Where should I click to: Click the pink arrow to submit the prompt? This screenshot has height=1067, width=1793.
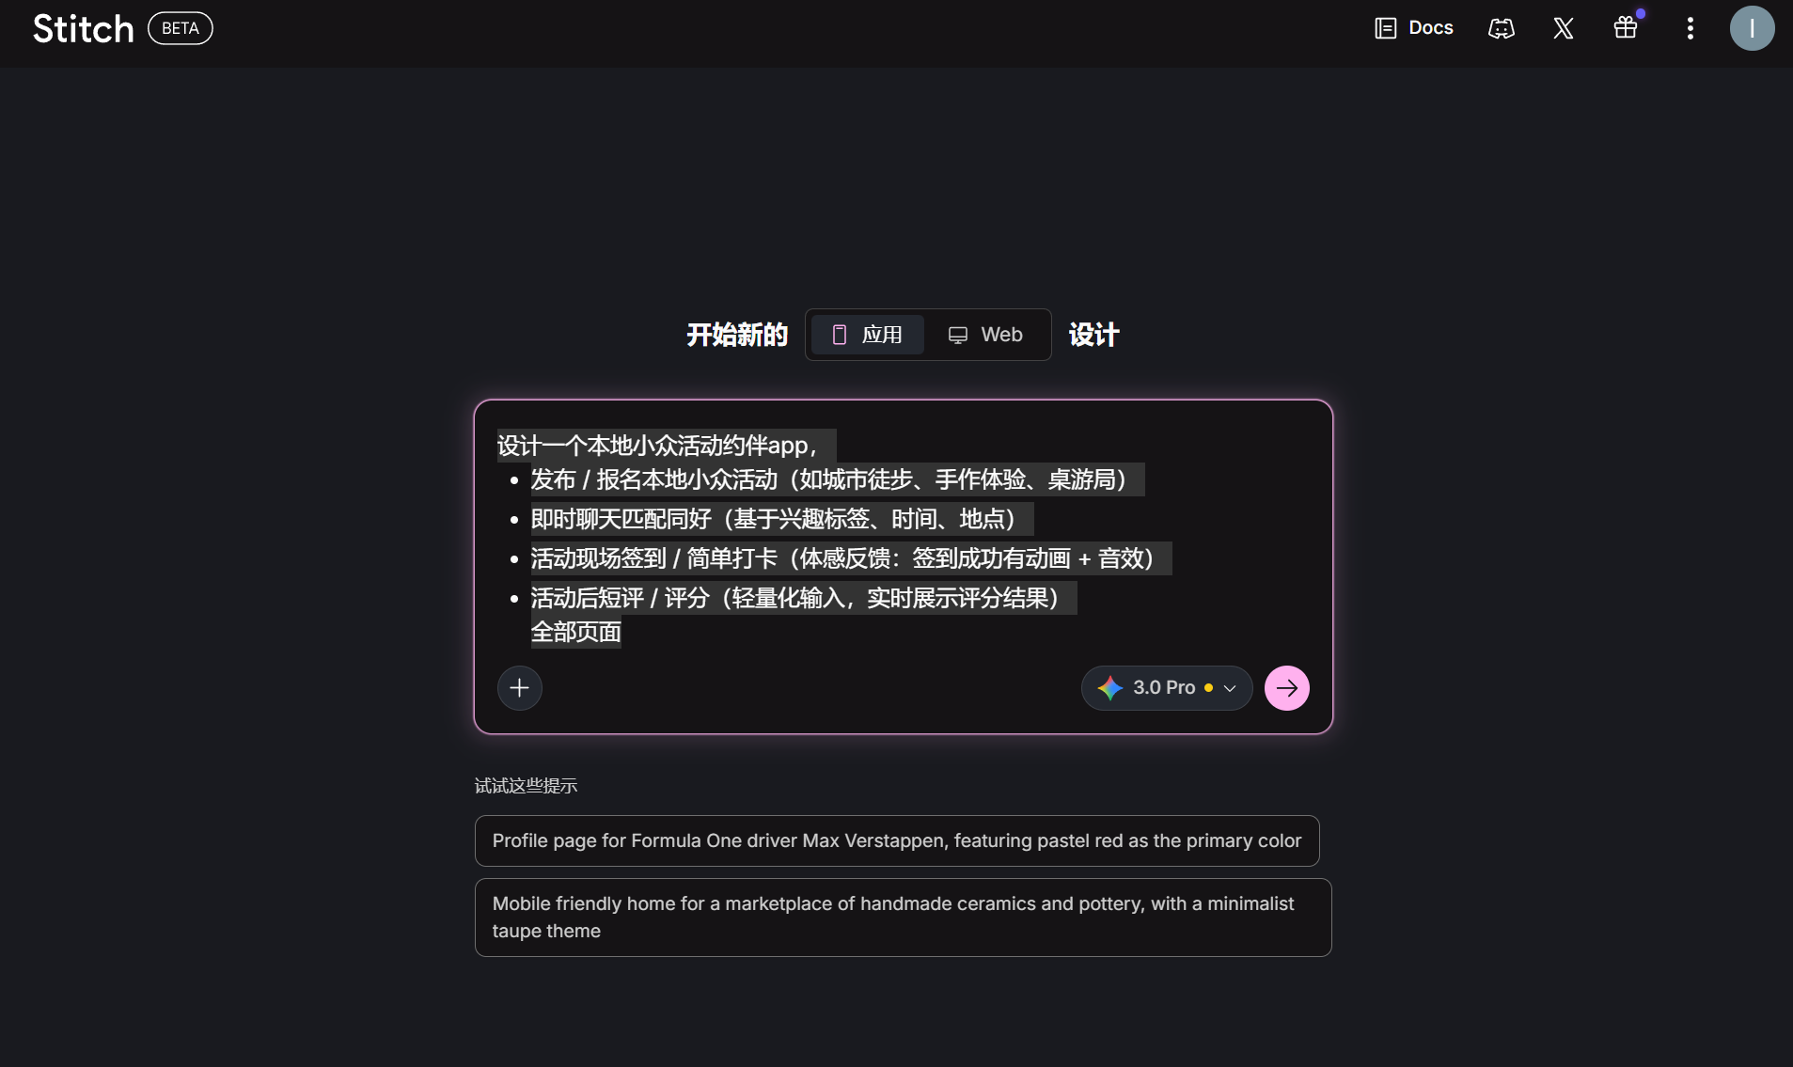(x=1286, y=687)
